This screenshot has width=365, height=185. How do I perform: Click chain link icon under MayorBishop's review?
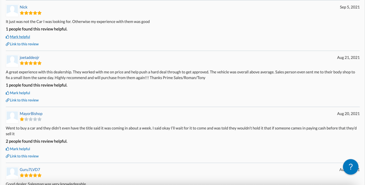pos(7,156)
